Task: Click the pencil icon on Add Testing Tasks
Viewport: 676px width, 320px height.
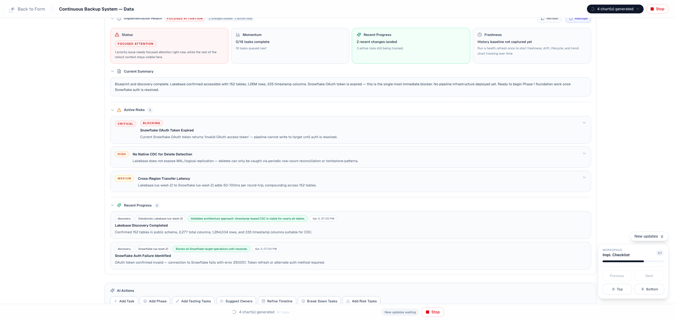Action: tap(177, 301)
